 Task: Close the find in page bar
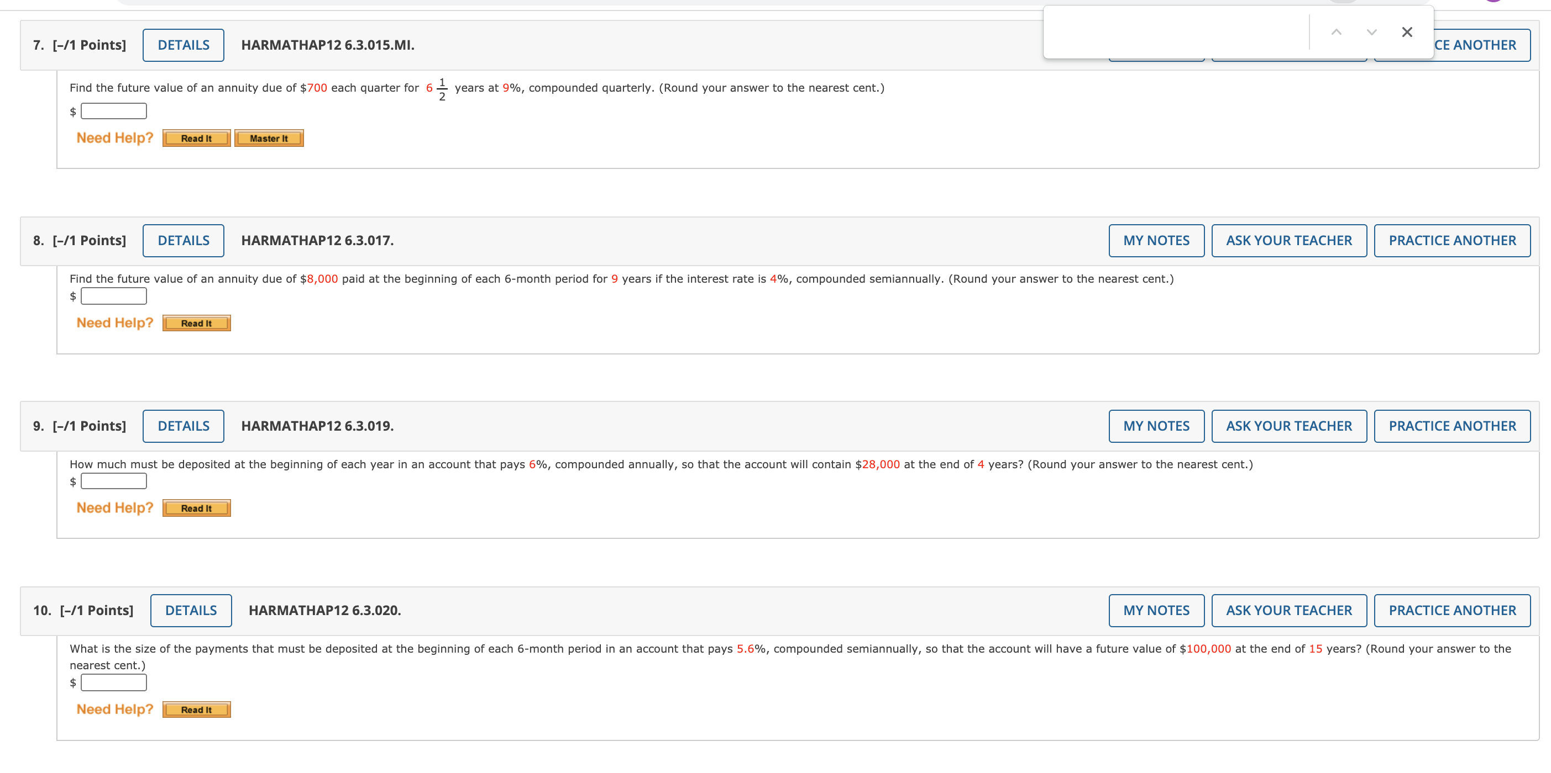point(1407,32)
